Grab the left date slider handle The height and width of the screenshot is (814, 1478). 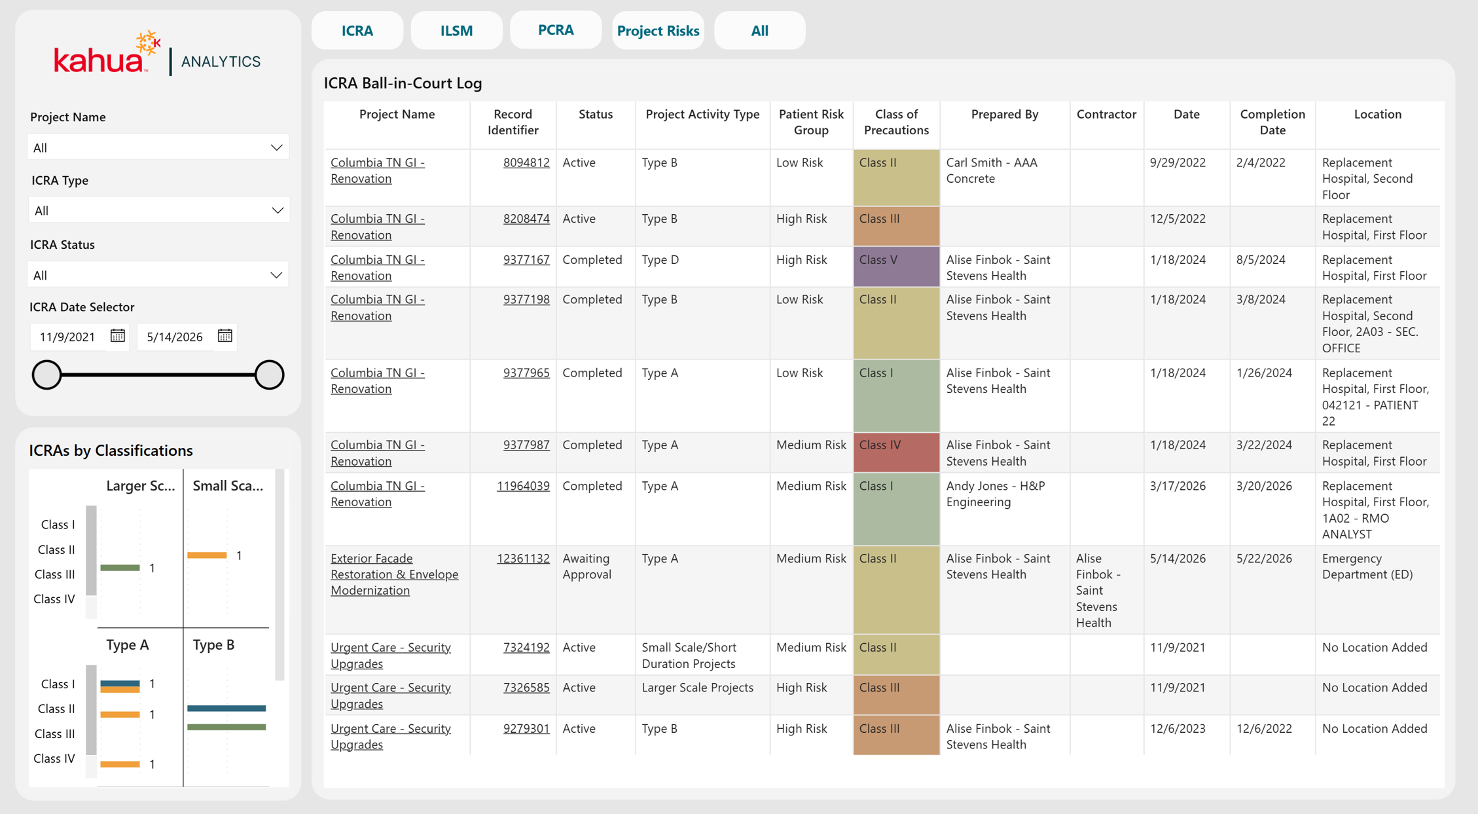pyautogui.click(x=46, y=375)
